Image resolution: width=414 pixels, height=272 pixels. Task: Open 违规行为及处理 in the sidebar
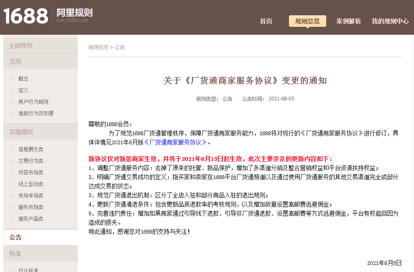point(36,113)
